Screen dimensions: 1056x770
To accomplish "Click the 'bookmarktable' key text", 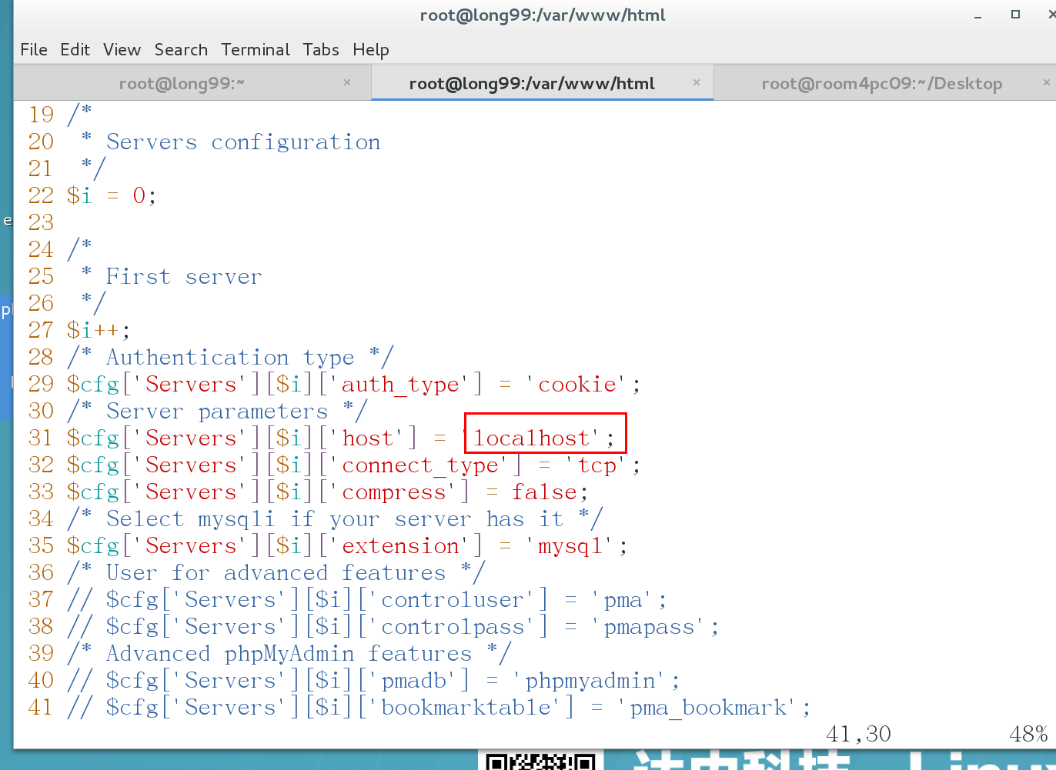I will (466, 708).
